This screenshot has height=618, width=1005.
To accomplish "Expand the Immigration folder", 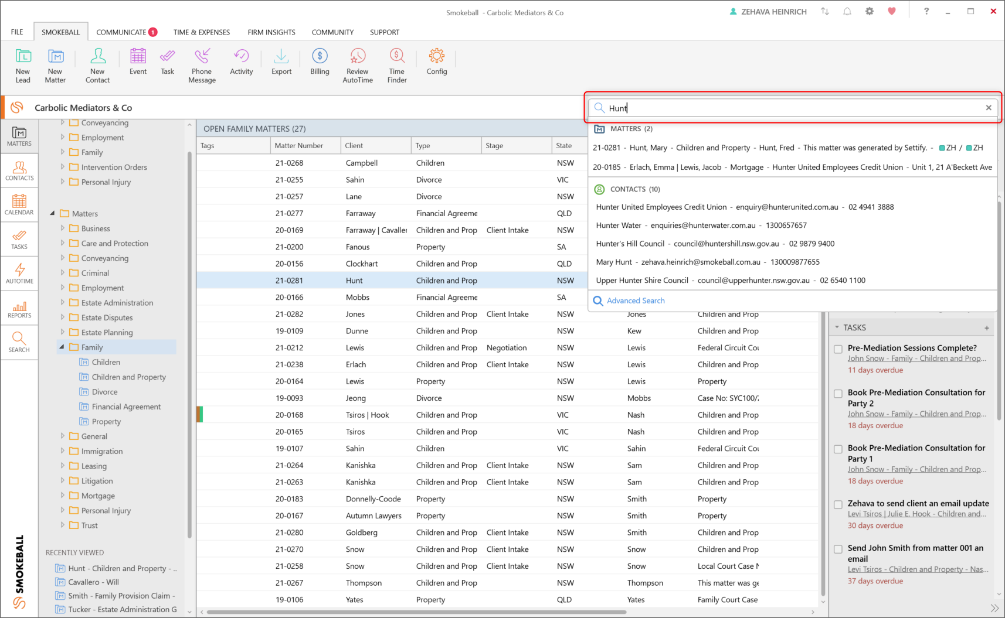I will pyautogui.click(x=62, y=451).
